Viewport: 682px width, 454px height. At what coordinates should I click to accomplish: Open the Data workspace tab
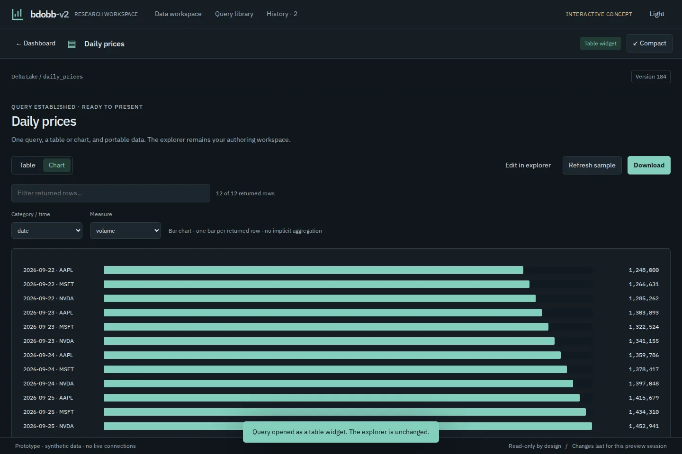click(178, 14)
